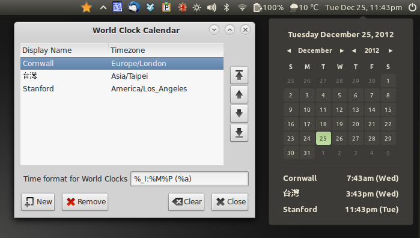Click the time format input field
Viewport: 420px width, 238px height.
point(189,178)
